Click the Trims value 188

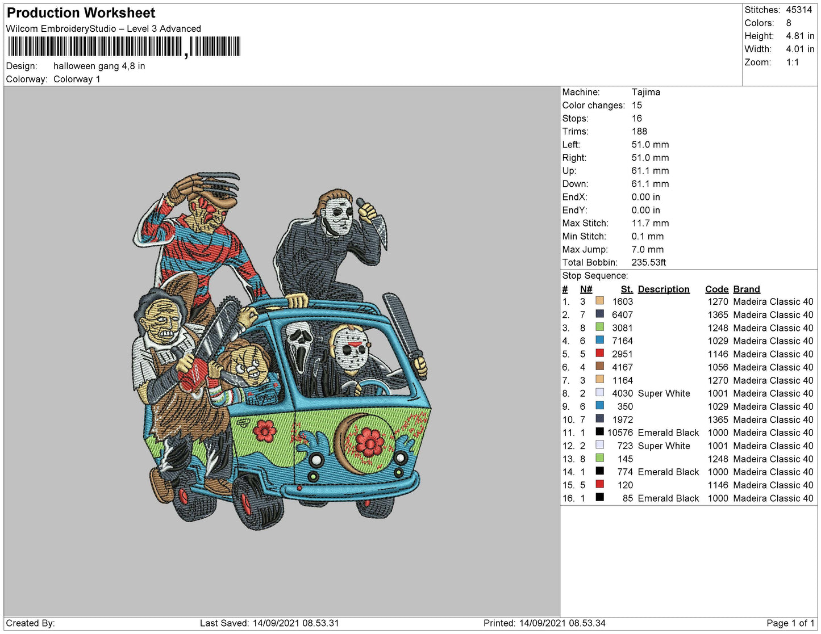tap(640, 131)
